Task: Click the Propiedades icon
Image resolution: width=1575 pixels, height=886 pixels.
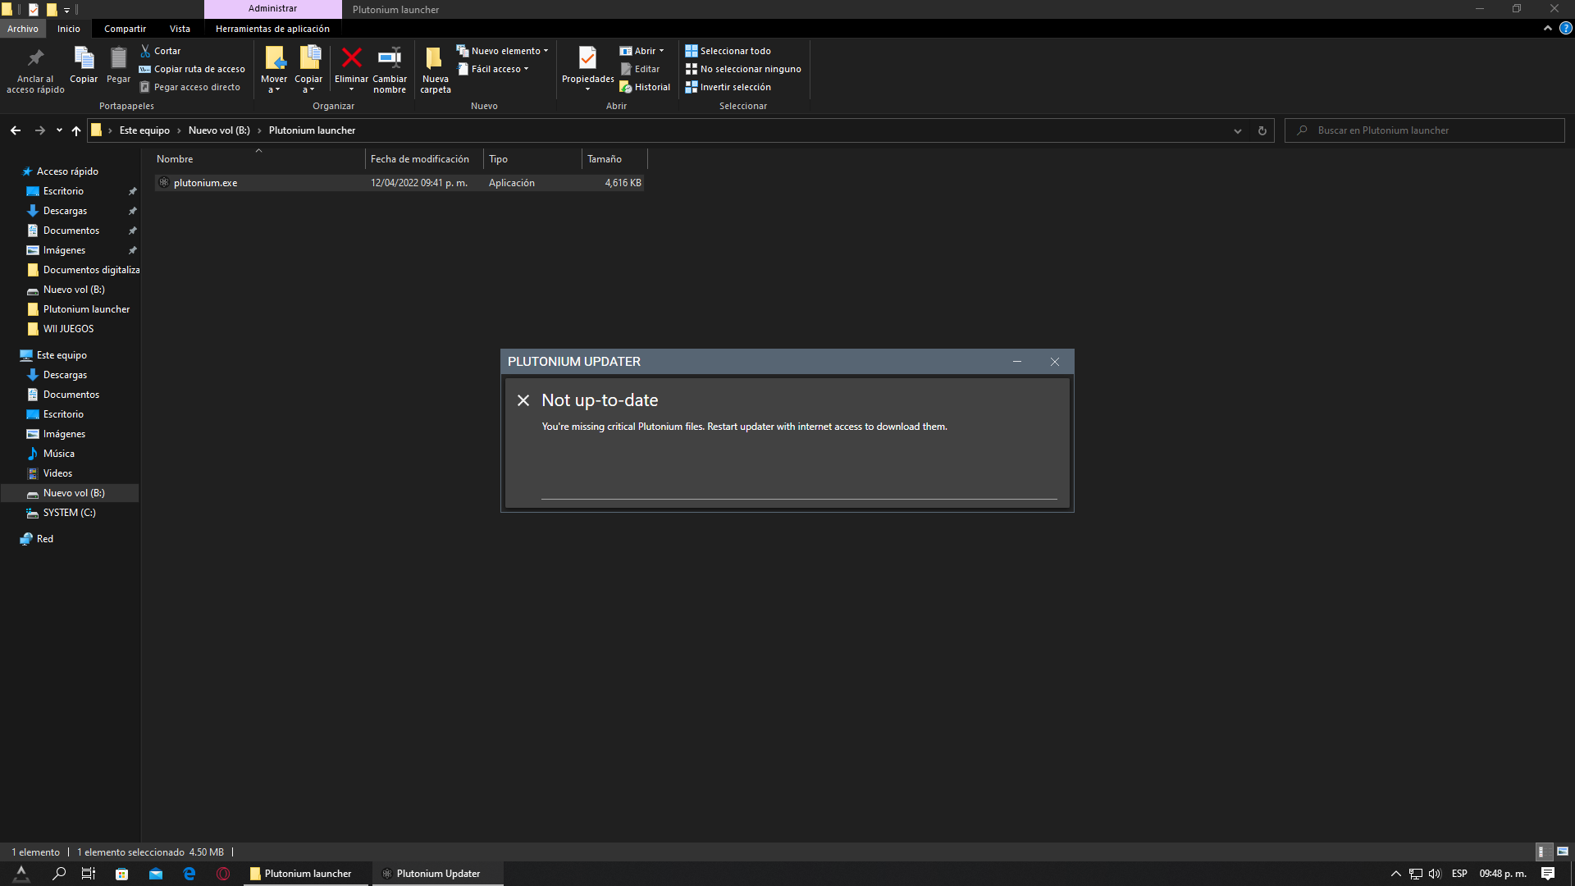Action: pos(587,57)
